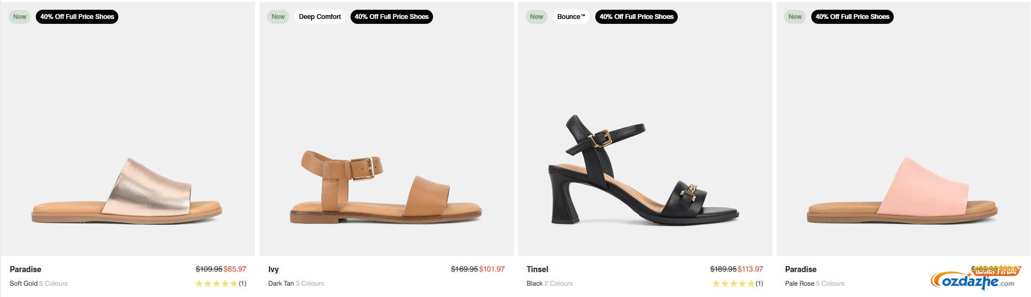Open the Pale Rose Paradise product title
Image resolution: width=1031 pixels, height=297 pixels.
(x=800, y=269)
